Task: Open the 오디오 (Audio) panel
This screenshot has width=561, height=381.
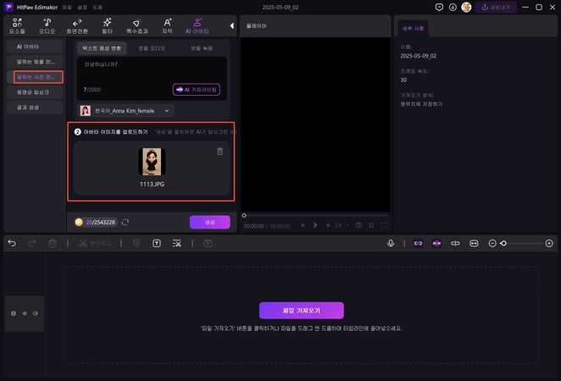Action: tap(47, 25)
